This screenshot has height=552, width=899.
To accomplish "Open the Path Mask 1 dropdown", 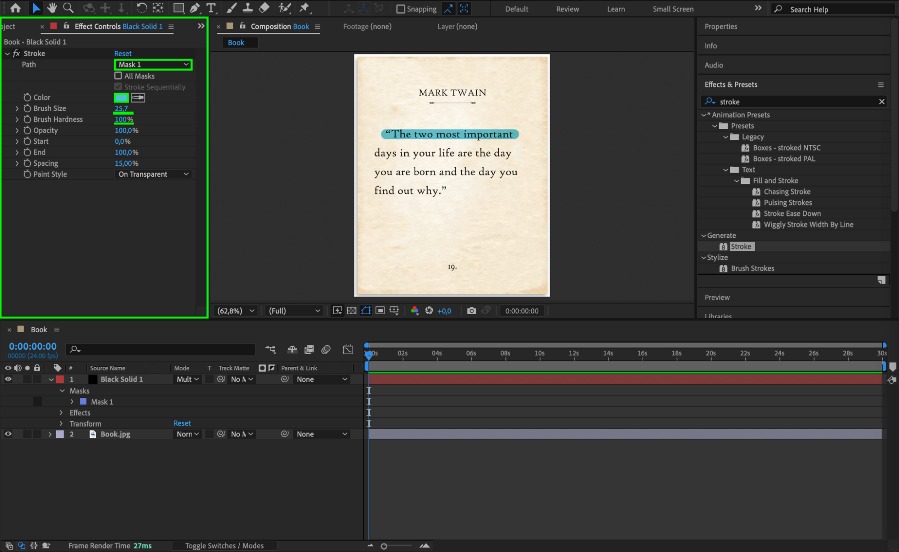I will (x=153, y=65).
